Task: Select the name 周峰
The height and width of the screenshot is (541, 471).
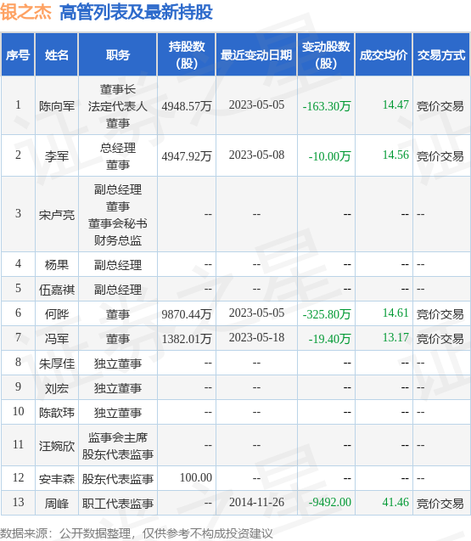Action: point(57,504)
